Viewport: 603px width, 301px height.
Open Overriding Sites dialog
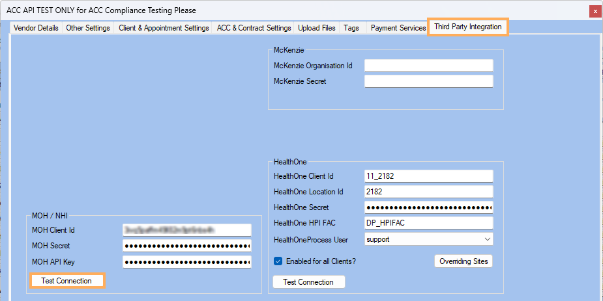tap(463, 261)
